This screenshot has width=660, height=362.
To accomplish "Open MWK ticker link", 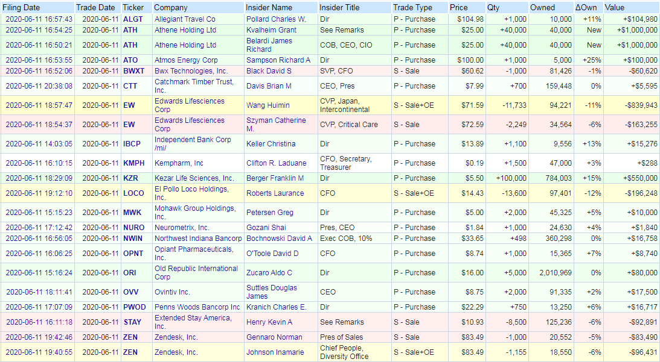I will click(x=132, y=213).
